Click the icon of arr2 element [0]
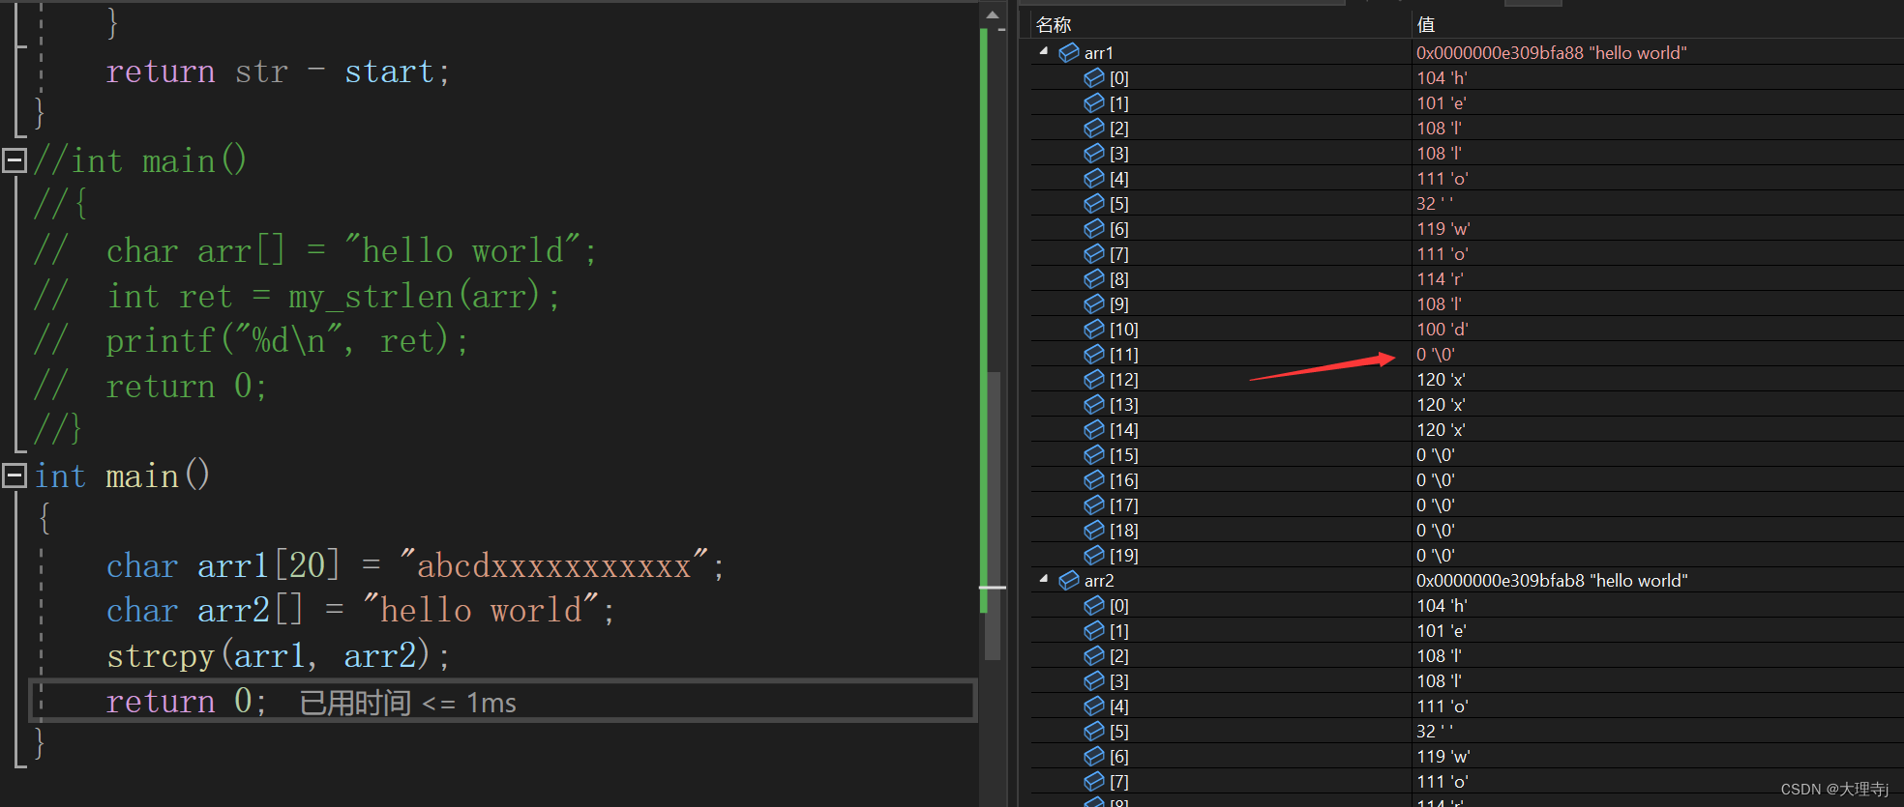1904x807 pixels. [1094, 605]
